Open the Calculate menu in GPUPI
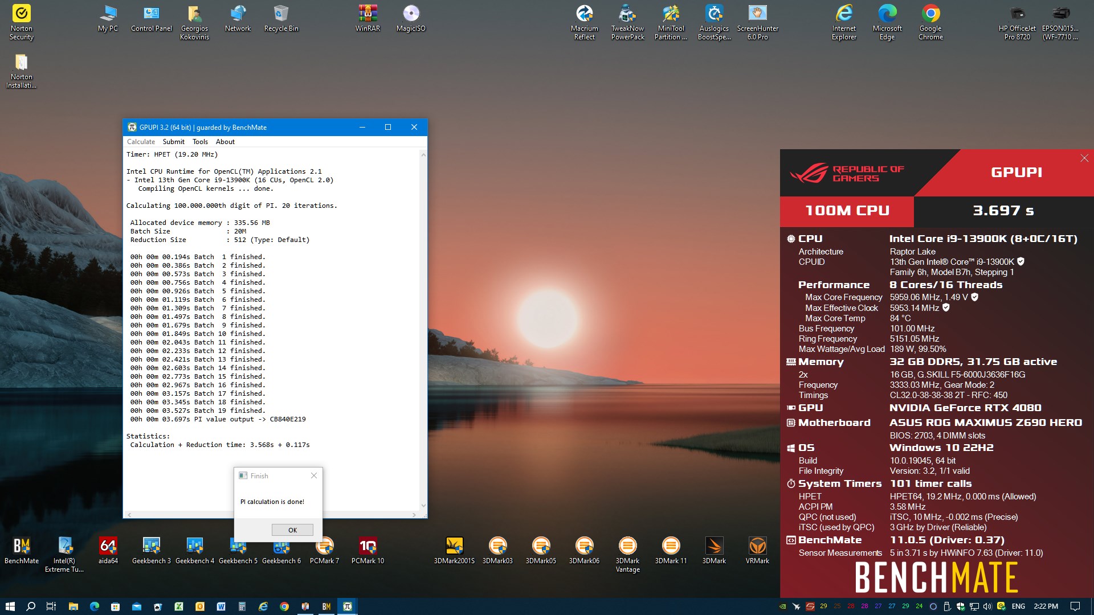The width and height of the screenshot is (1094, 615). (141, 142)
